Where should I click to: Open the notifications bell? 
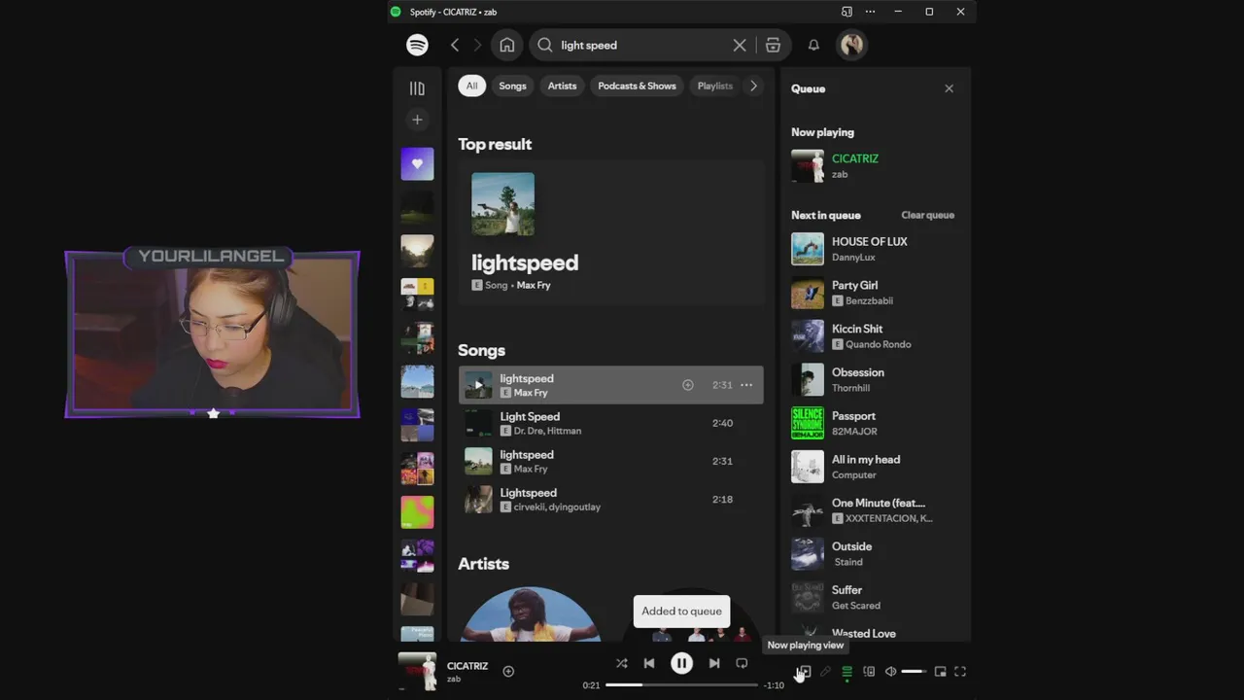pos(813,45)
